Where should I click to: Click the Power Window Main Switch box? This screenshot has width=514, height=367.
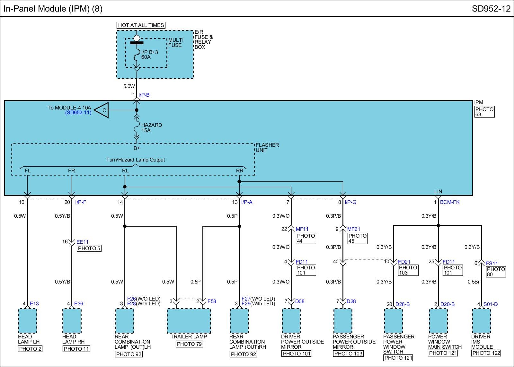pyautogui.click(x=438, y=321)
